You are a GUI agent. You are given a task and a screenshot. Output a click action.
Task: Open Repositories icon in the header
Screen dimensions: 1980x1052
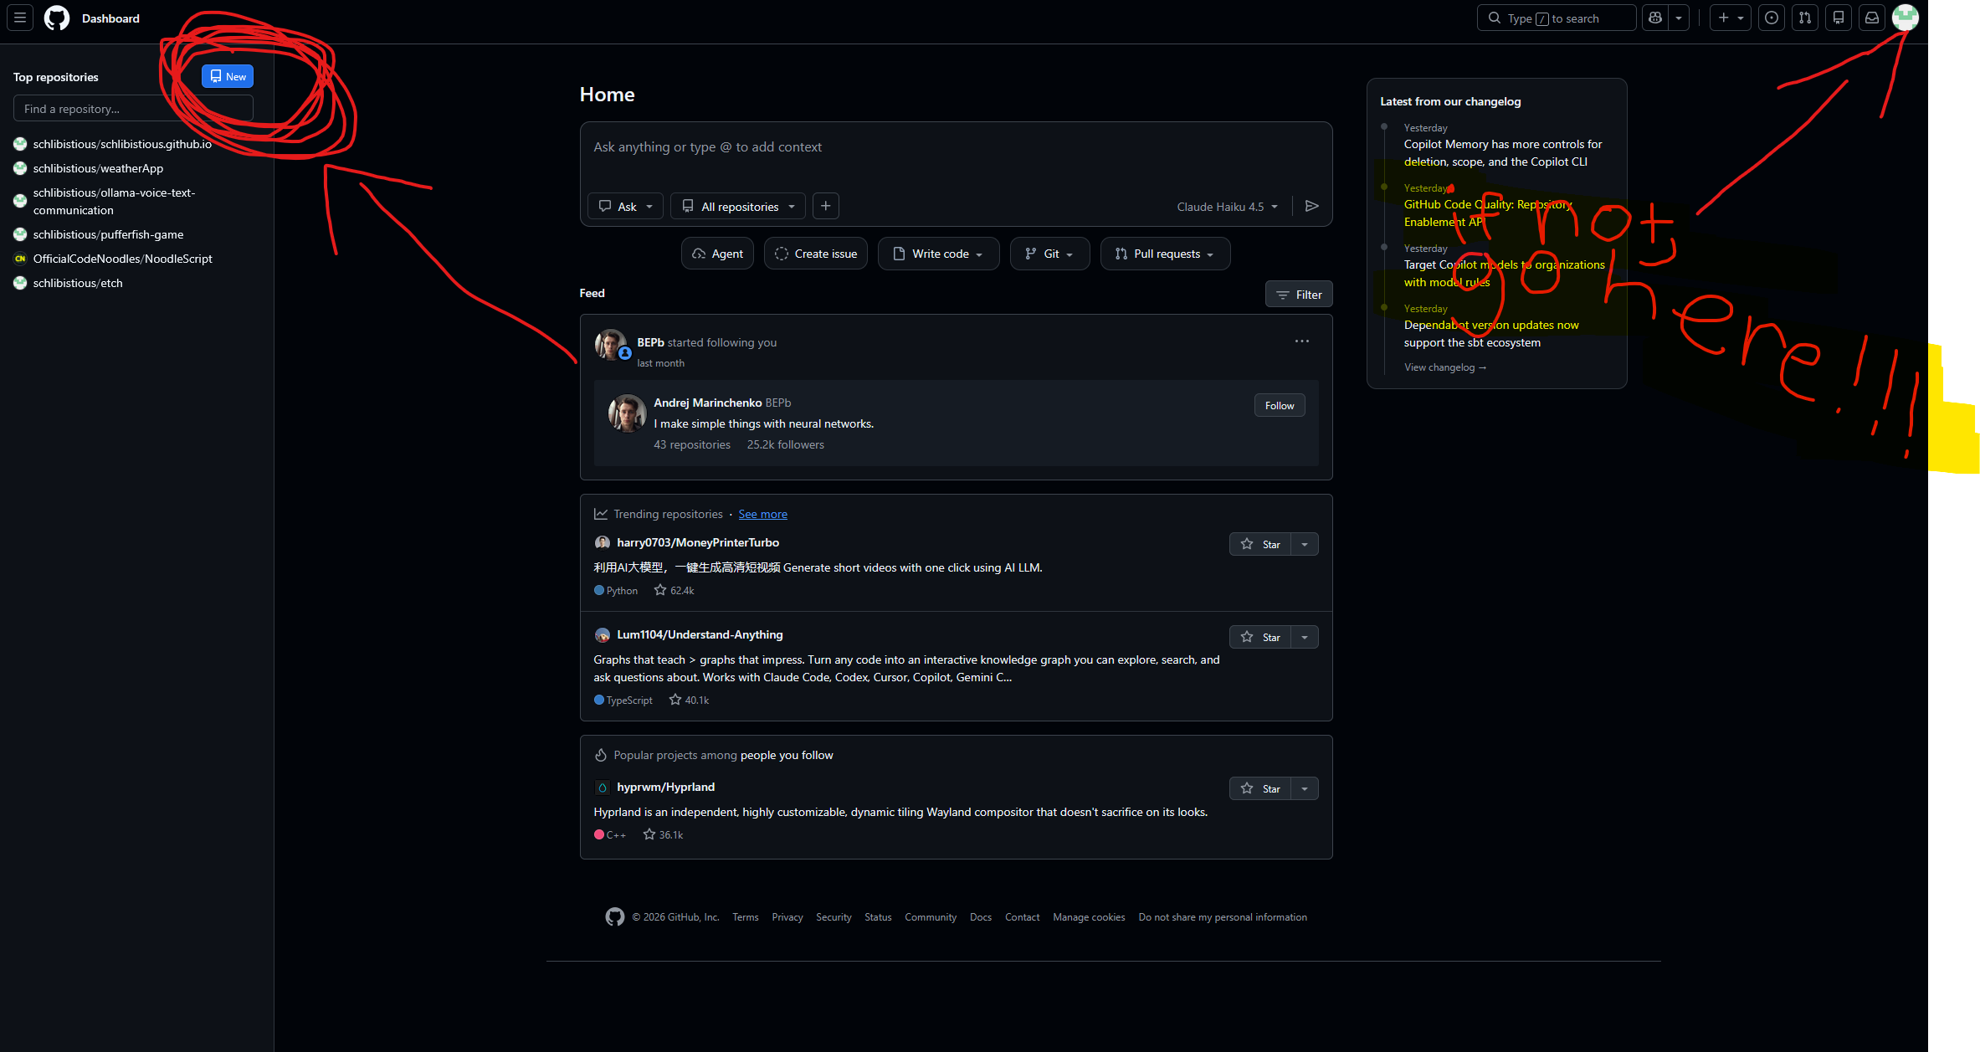1839,18
